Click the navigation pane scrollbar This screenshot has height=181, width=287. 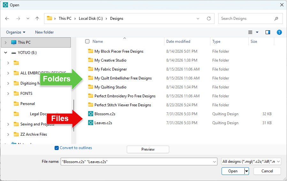[74, 116]
